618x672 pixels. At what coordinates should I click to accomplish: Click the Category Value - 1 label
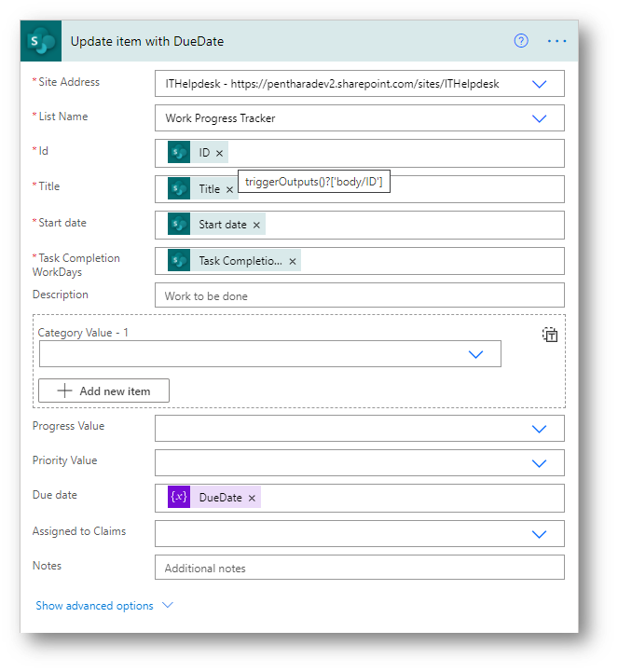point(83,333)
